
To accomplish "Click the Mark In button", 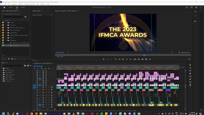I will [x=107, y=59].
